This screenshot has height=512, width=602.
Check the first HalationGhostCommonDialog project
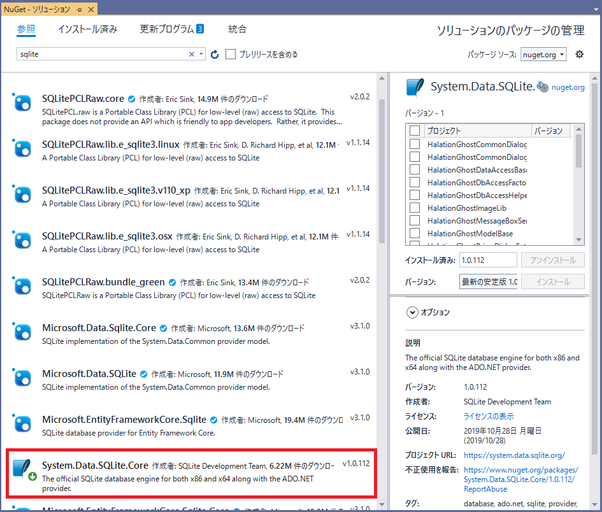point(415,144)
